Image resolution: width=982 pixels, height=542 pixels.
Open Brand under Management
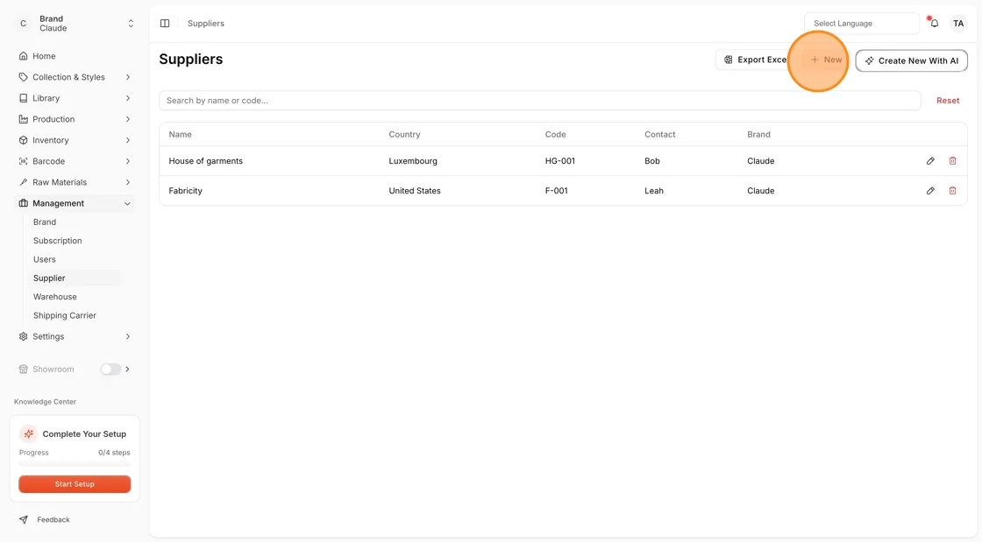45,222
